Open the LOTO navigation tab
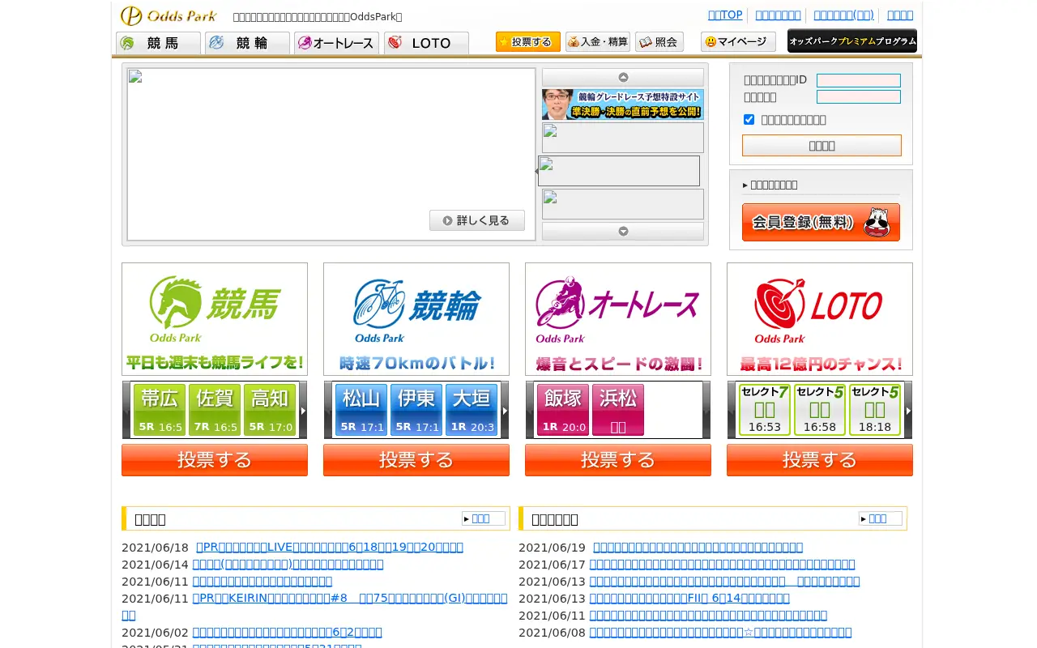The height and width of the screenshot is (648, 1037). (426, 43)
